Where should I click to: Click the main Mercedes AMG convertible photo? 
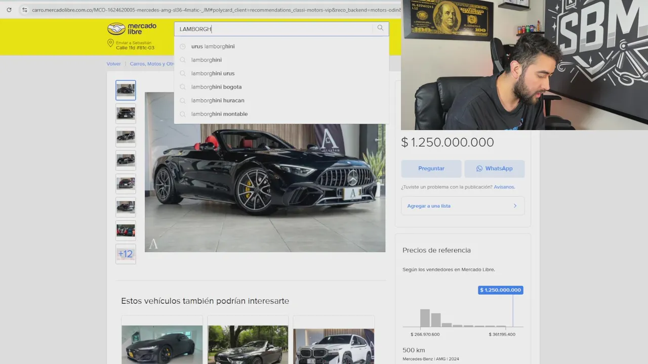tap(265, 172)
